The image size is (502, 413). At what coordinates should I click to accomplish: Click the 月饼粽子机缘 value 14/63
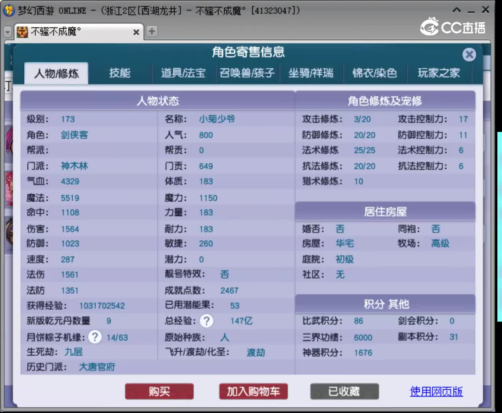pos(117,338)
